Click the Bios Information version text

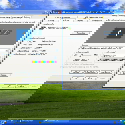[x=30, y=54]
